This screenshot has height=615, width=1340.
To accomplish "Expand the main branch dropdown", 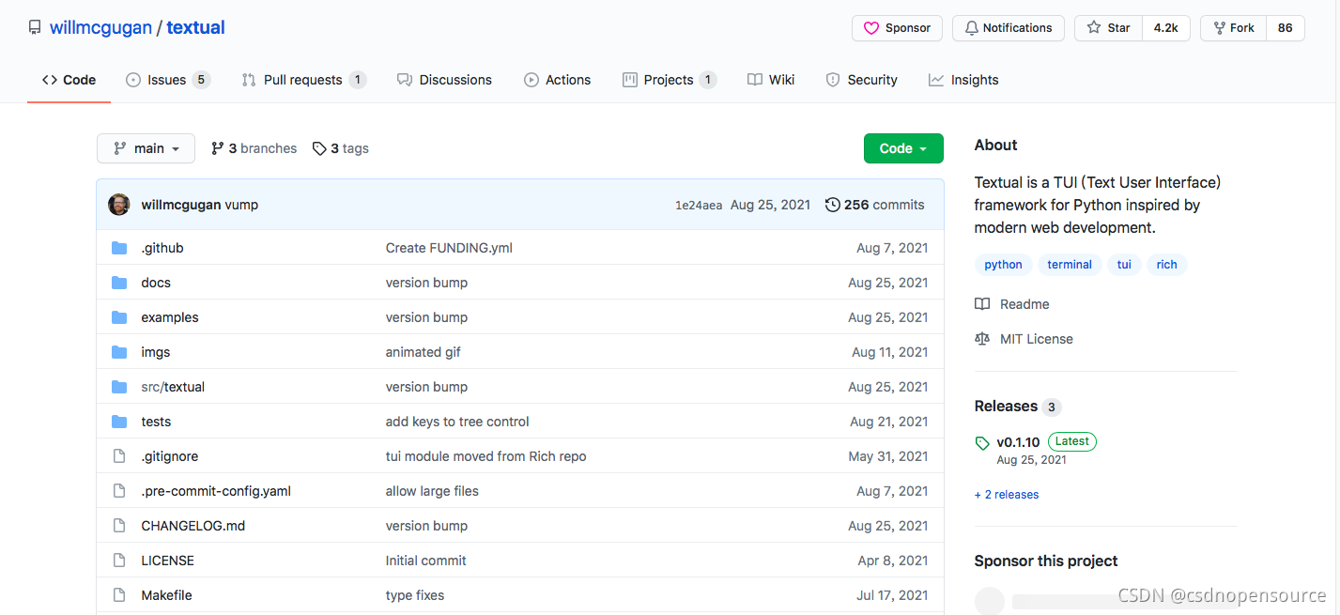I will click(146, 148).
